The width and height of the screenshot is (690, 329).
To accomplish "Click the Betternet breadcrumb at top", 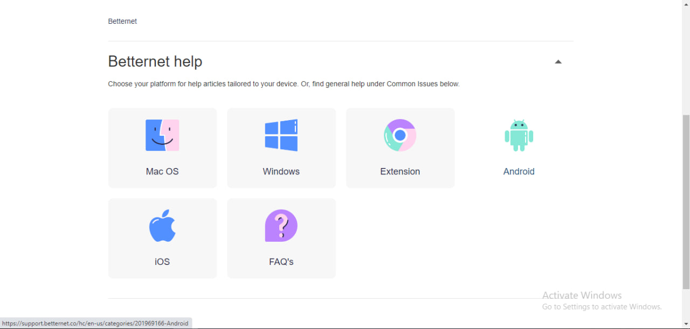I will coord(122,22).
